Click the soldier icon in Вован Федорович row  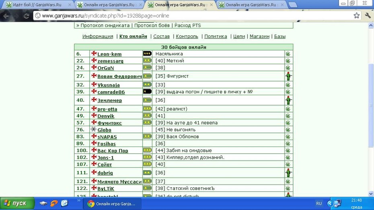[289, 76]
